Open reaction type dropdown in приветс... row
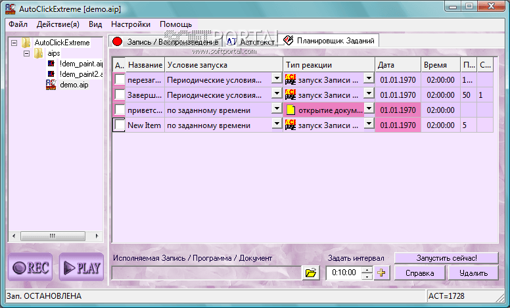 [x=369, y=108]
